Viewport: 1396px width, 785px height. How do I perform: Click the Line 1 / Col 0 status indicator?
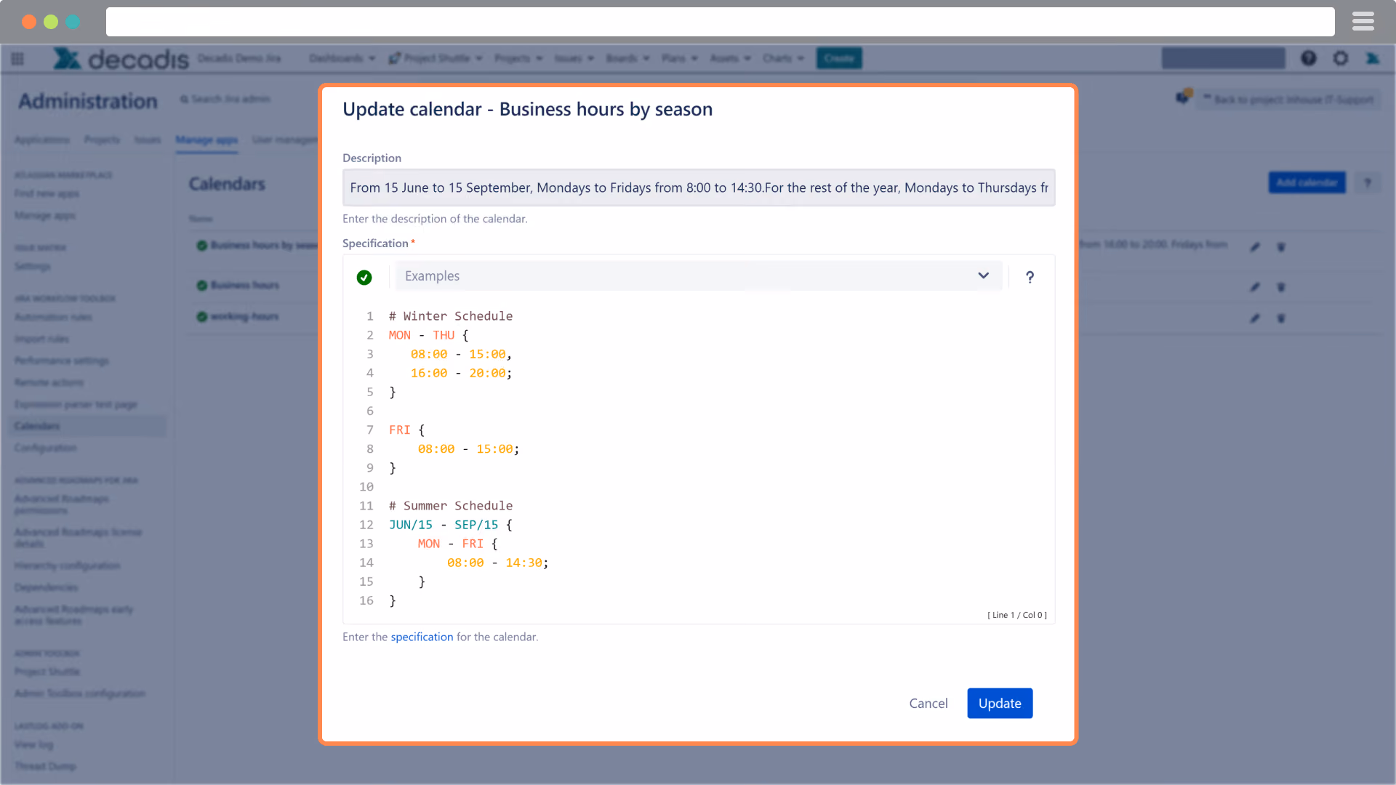(x=1016, y=615)
